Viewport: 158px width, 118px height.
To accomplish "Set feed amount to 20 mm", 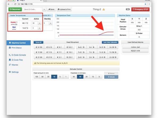I will [48, 77].
